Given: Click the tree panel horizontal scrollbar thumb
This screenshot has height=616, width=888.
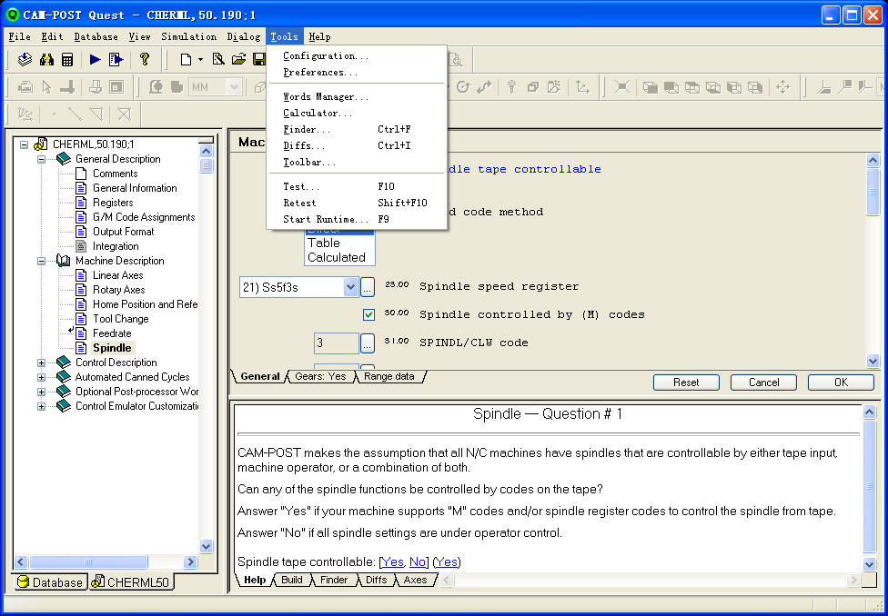Looking at the screenshot, I should click(x=89, y=562).
